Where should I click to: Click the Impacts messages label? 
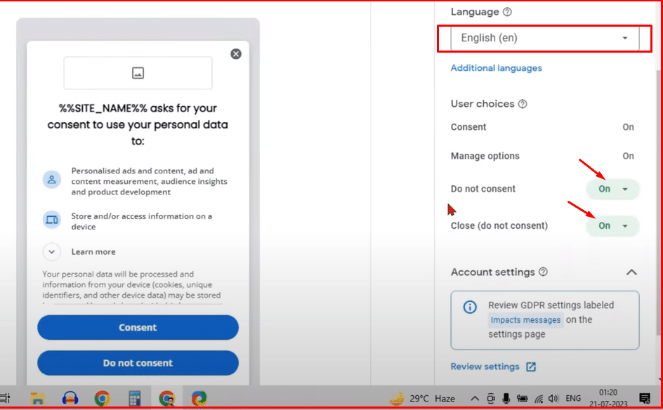[525, 320]
